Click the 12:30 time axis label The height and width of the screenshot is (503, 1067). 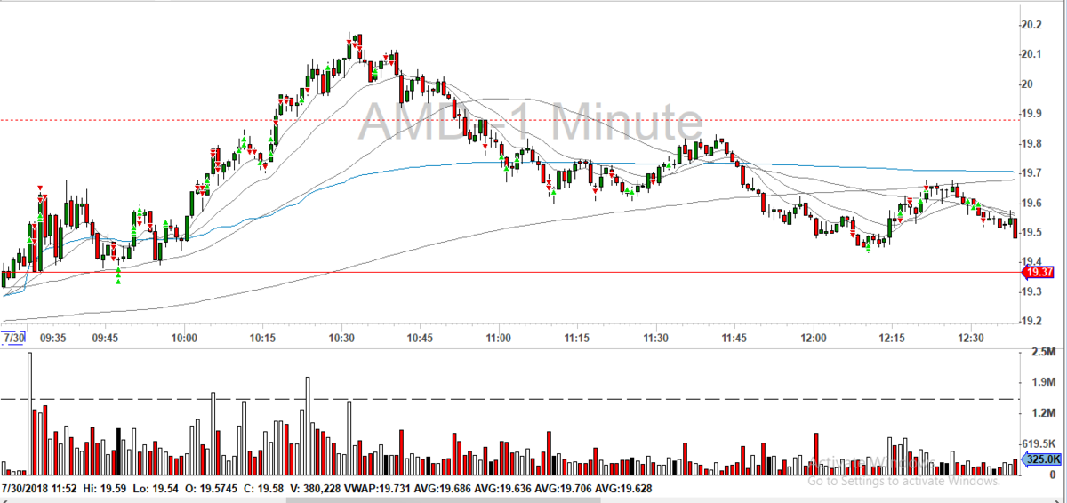point(970,338)
